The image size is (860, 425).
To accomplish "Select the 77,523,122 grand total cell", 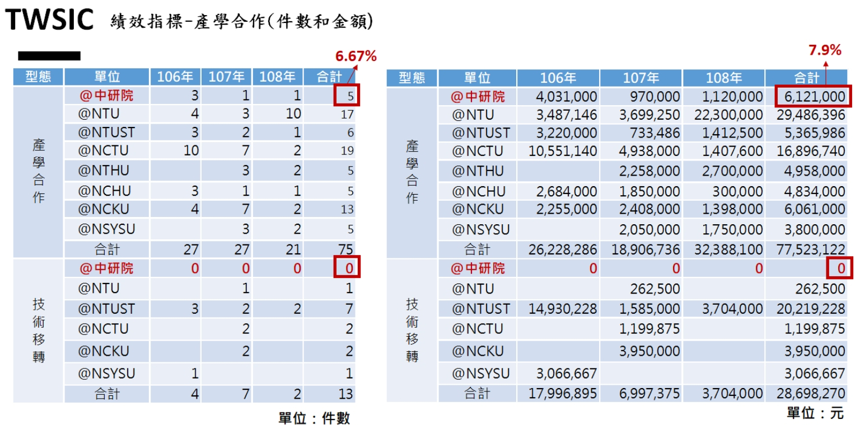I will 811,249.
